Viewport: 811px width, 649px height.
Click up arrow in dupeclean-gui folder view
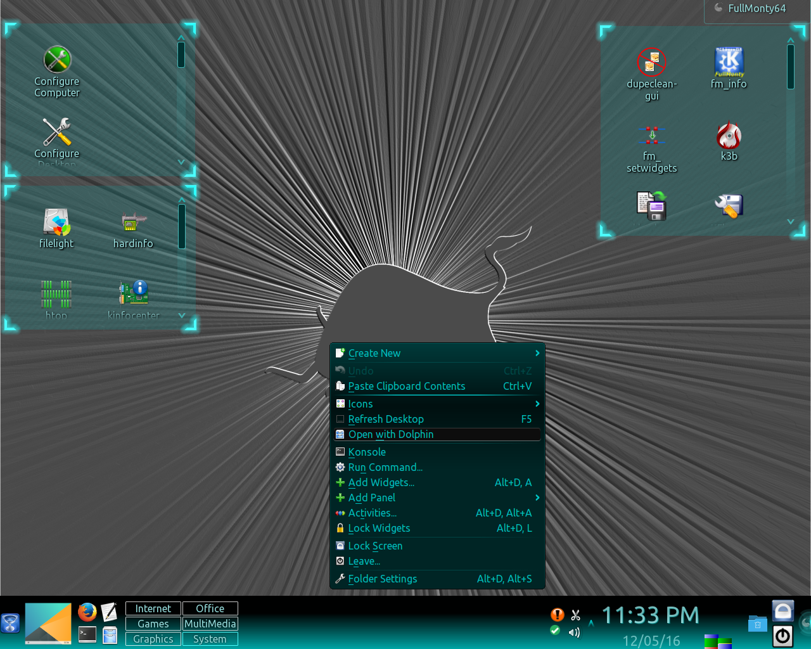(x=791, y=40)
